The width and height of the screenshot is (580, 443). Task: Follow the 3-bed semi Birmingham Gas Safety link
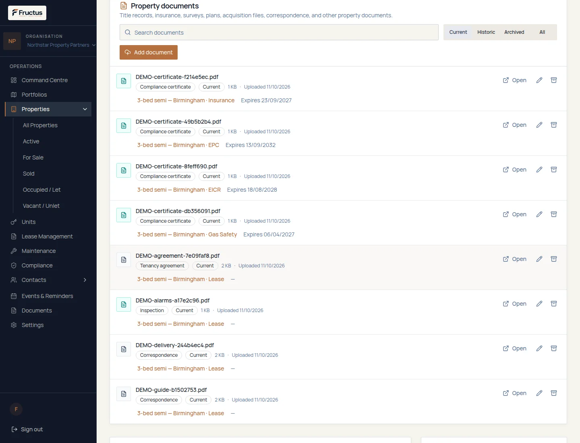point(187,234)
